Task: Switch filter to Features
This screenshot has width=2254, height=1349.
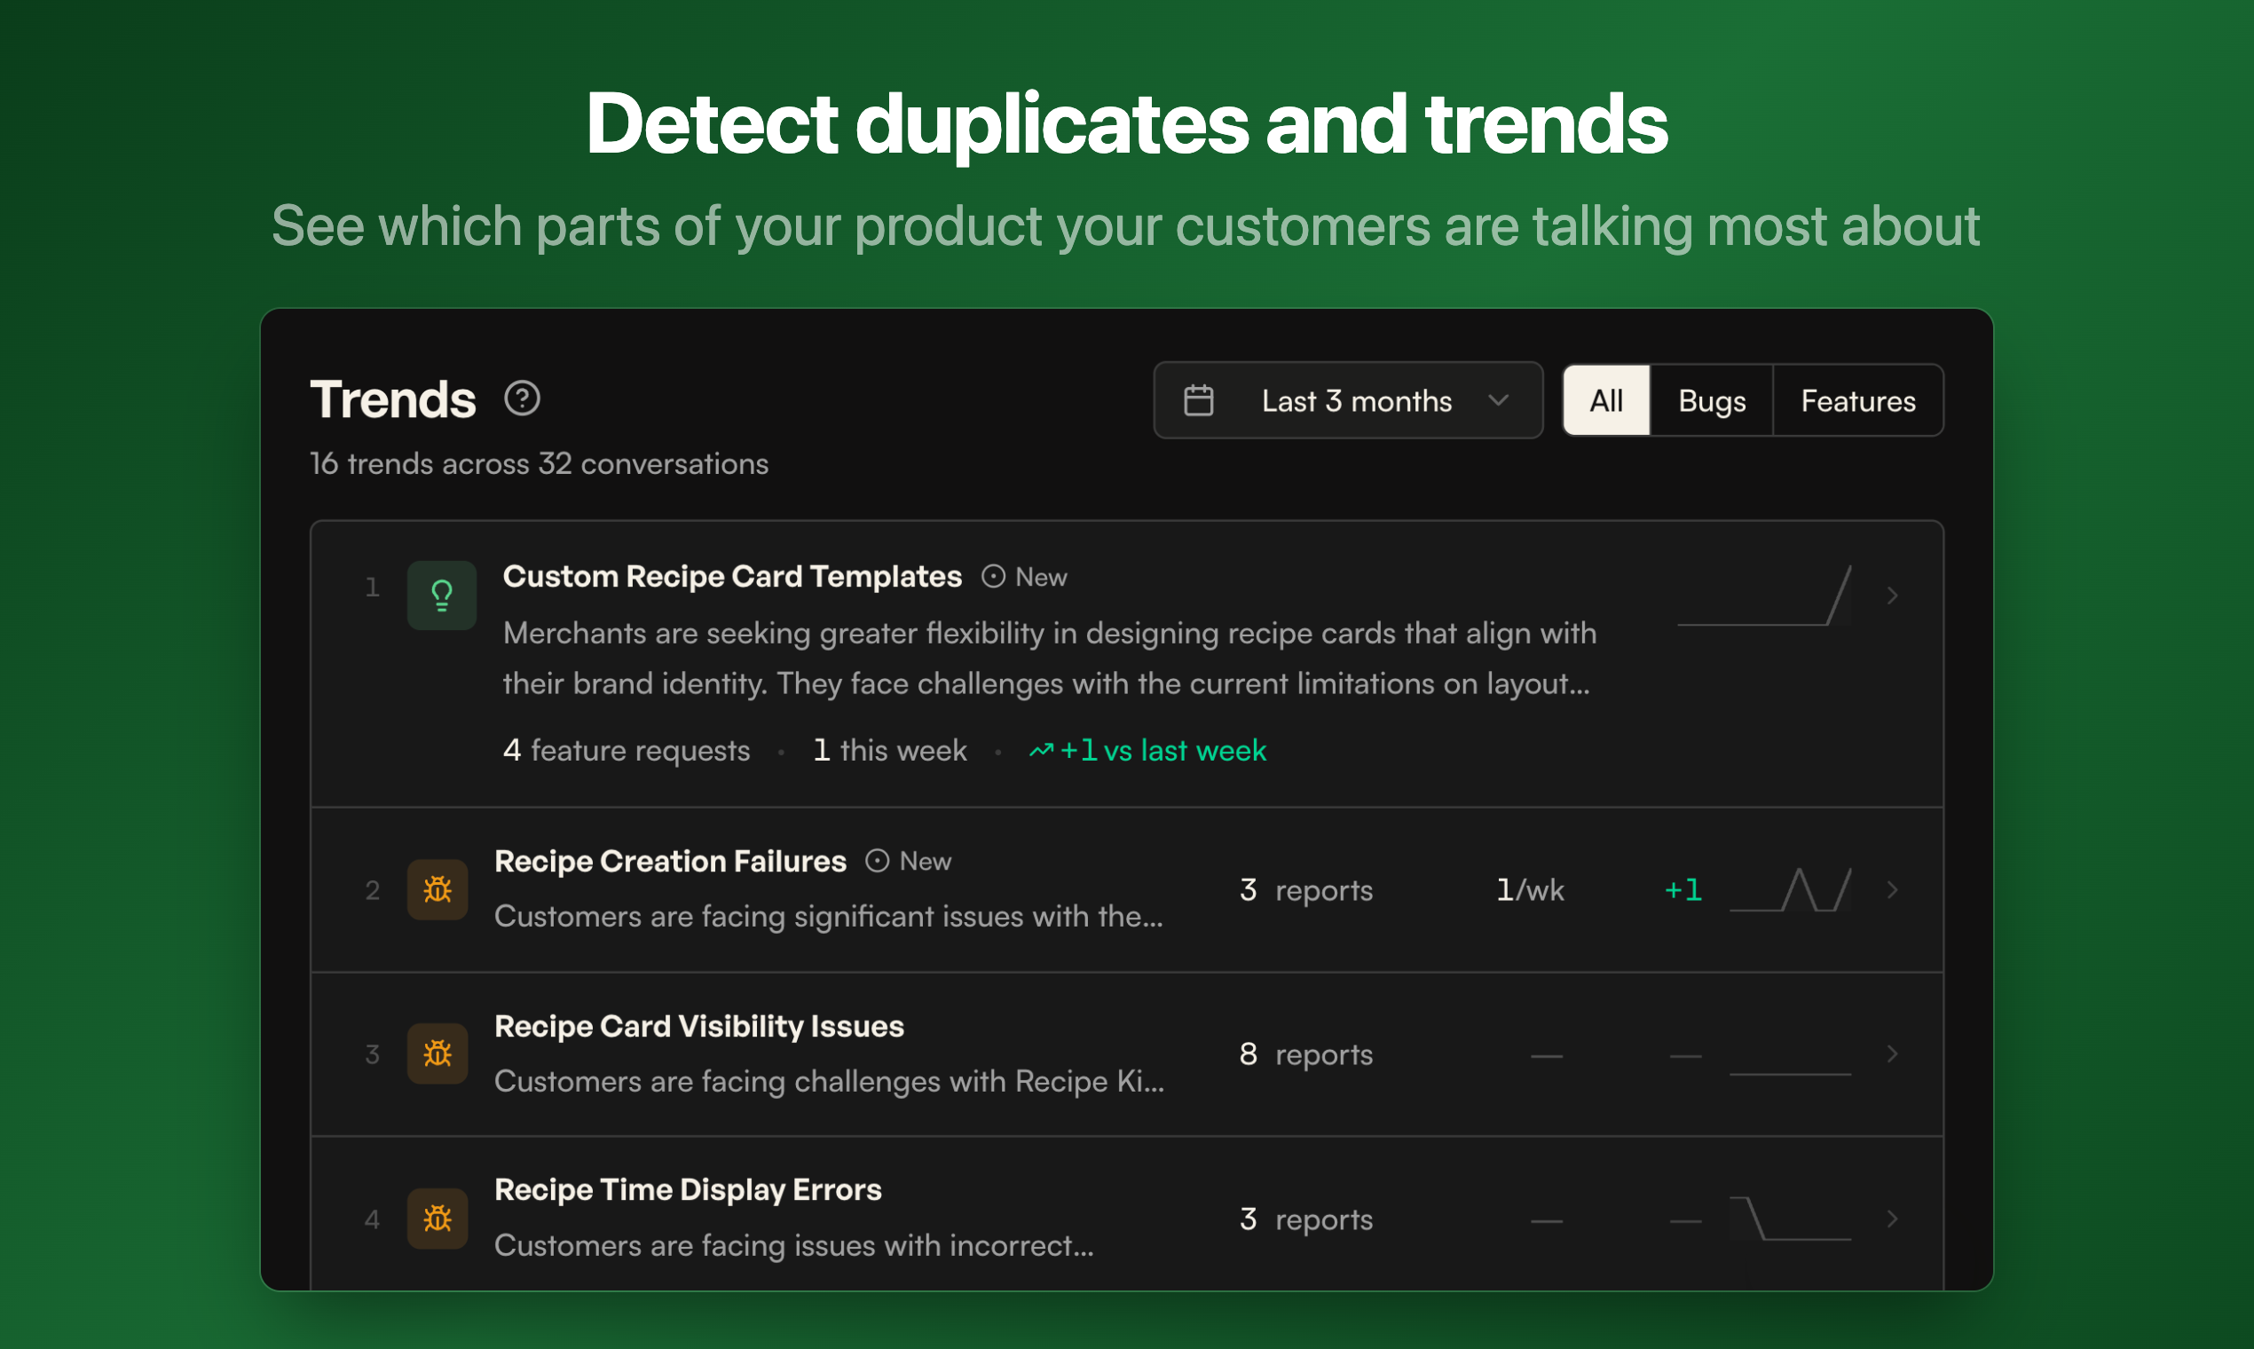Action: coord(1857,401)
